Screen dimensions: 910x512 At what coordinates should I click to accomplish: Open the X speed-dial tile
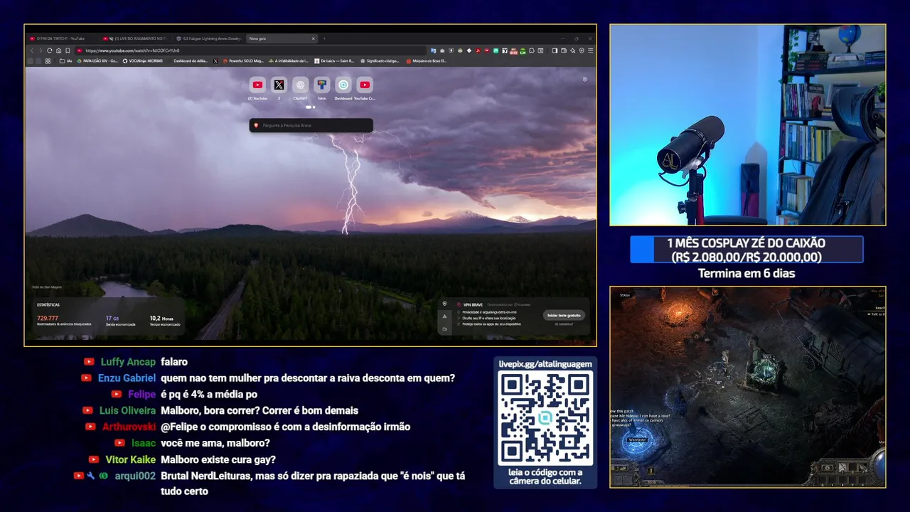click(x=279, y=85)
